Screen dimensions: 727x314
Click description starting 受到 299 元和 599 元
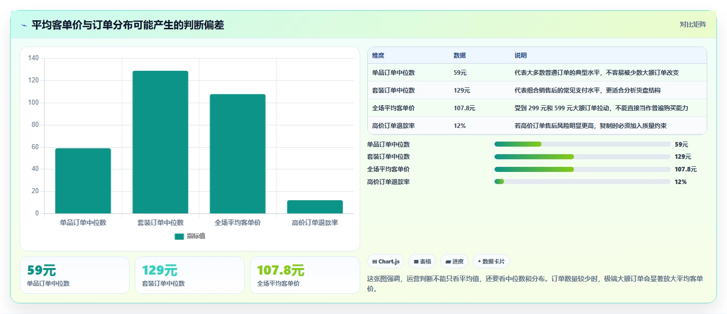click(x=601, y=108)
